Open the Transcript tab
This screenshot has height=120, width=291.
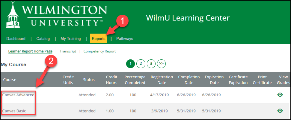point(68,51)
